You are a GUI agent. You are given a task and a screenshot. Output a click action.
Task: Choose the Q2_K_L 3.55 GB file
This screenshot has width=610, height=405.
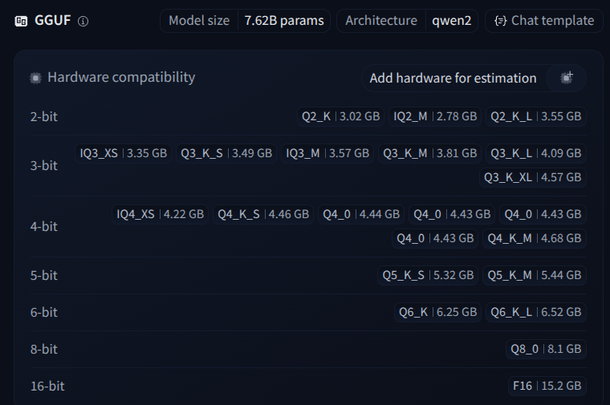535,116
